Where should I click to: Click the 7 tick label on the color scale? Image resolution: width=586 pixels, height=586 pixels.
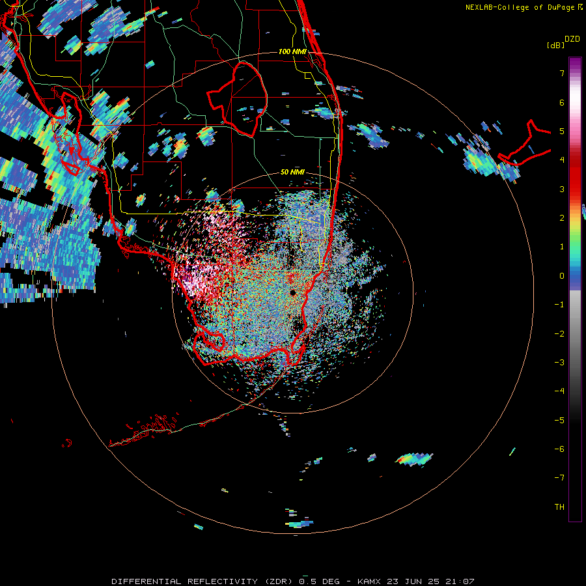(x=562, y=73)
